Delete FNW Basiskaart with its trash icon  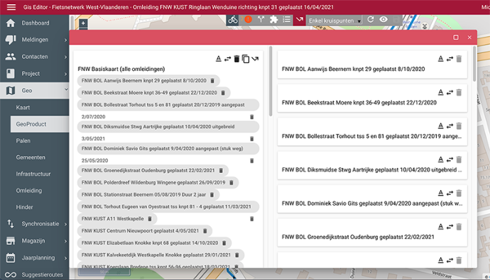(x=236, y=59)
